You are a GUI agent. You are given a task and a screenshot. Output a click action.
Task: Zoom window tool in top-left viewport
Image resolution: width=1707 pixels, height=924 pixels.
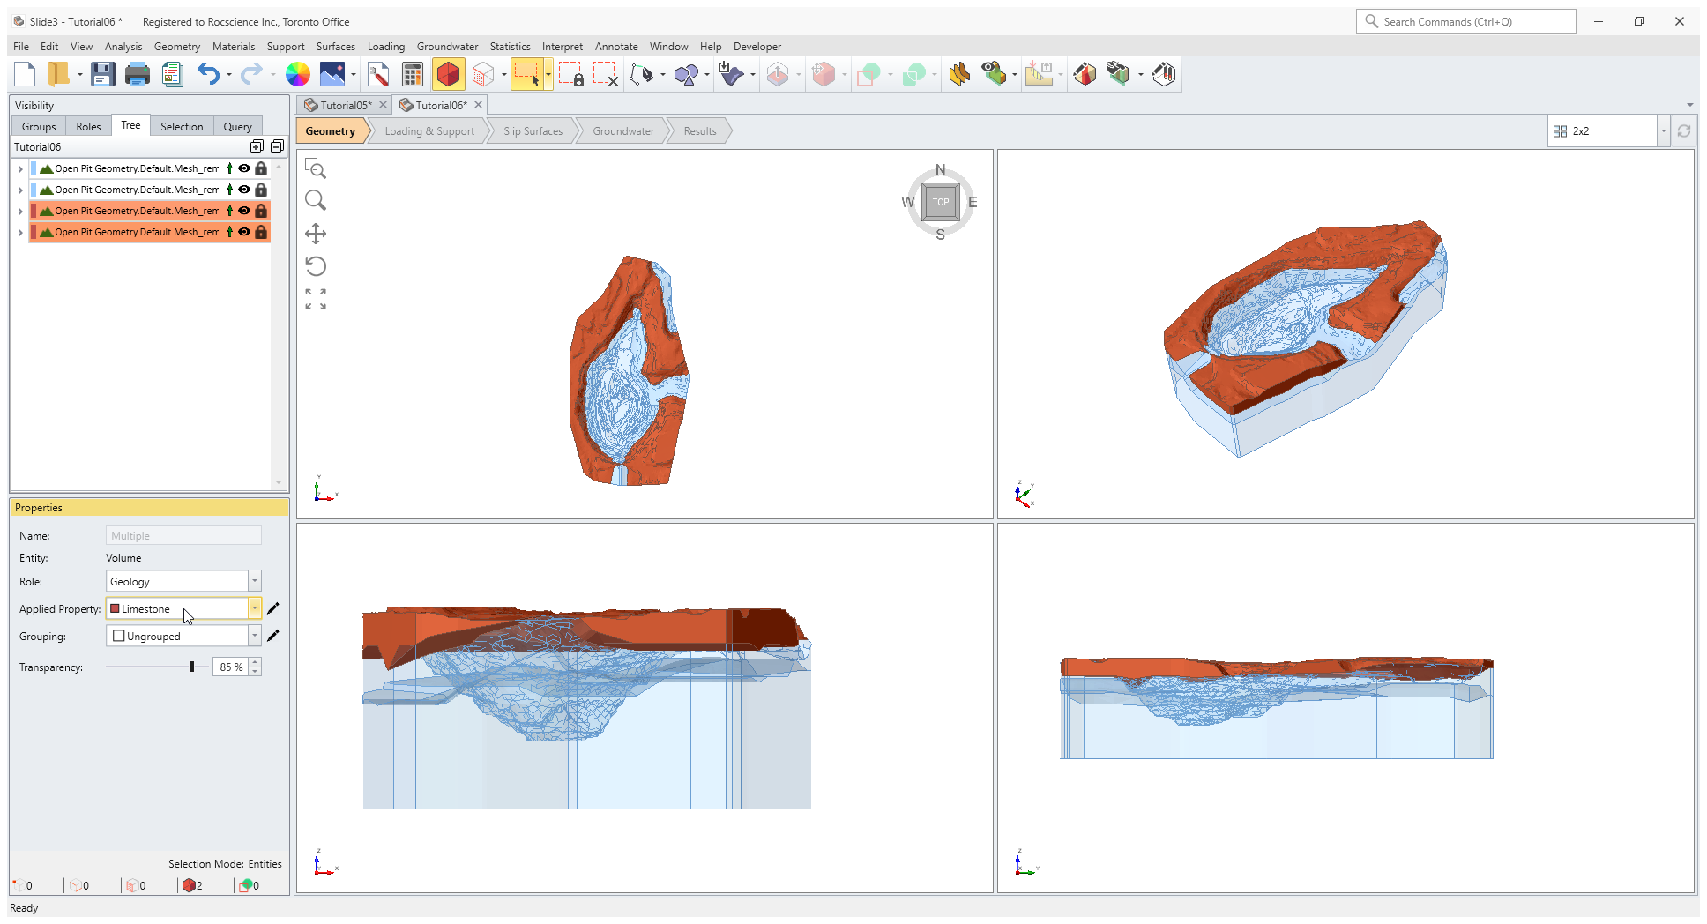click(x=316, y=168)
